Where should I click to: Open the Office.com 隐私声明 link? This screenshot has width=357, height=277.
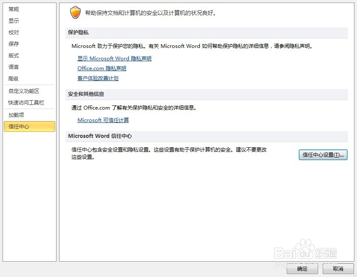pos(102,69)
